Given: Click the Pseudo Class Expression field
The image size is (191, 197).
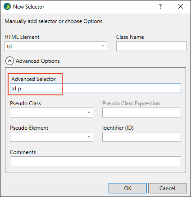Looking at the screenshot, I should (141, 113).
